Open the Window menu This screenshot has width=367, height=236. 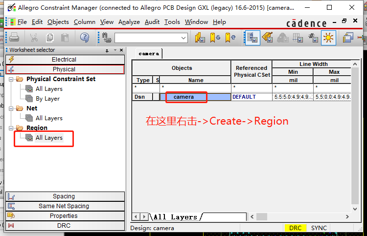196,22
